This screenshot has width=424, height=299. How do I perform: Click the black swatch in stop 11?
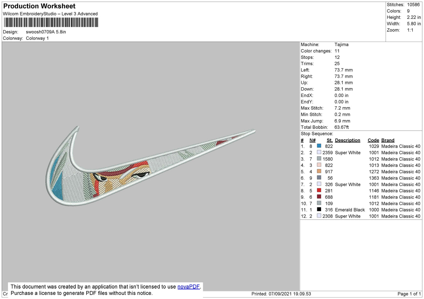(319, 209)
